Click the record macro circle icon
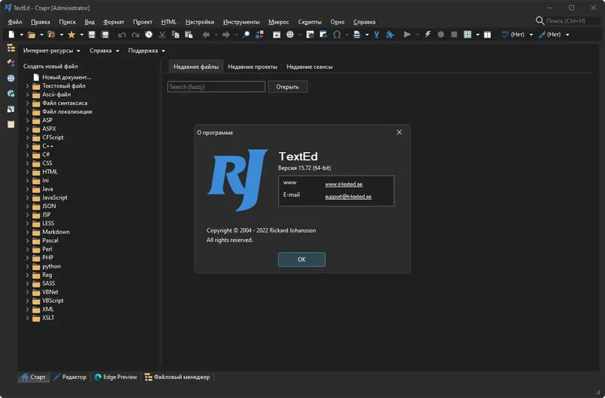The image size is (605, 398). pos(441,35)
